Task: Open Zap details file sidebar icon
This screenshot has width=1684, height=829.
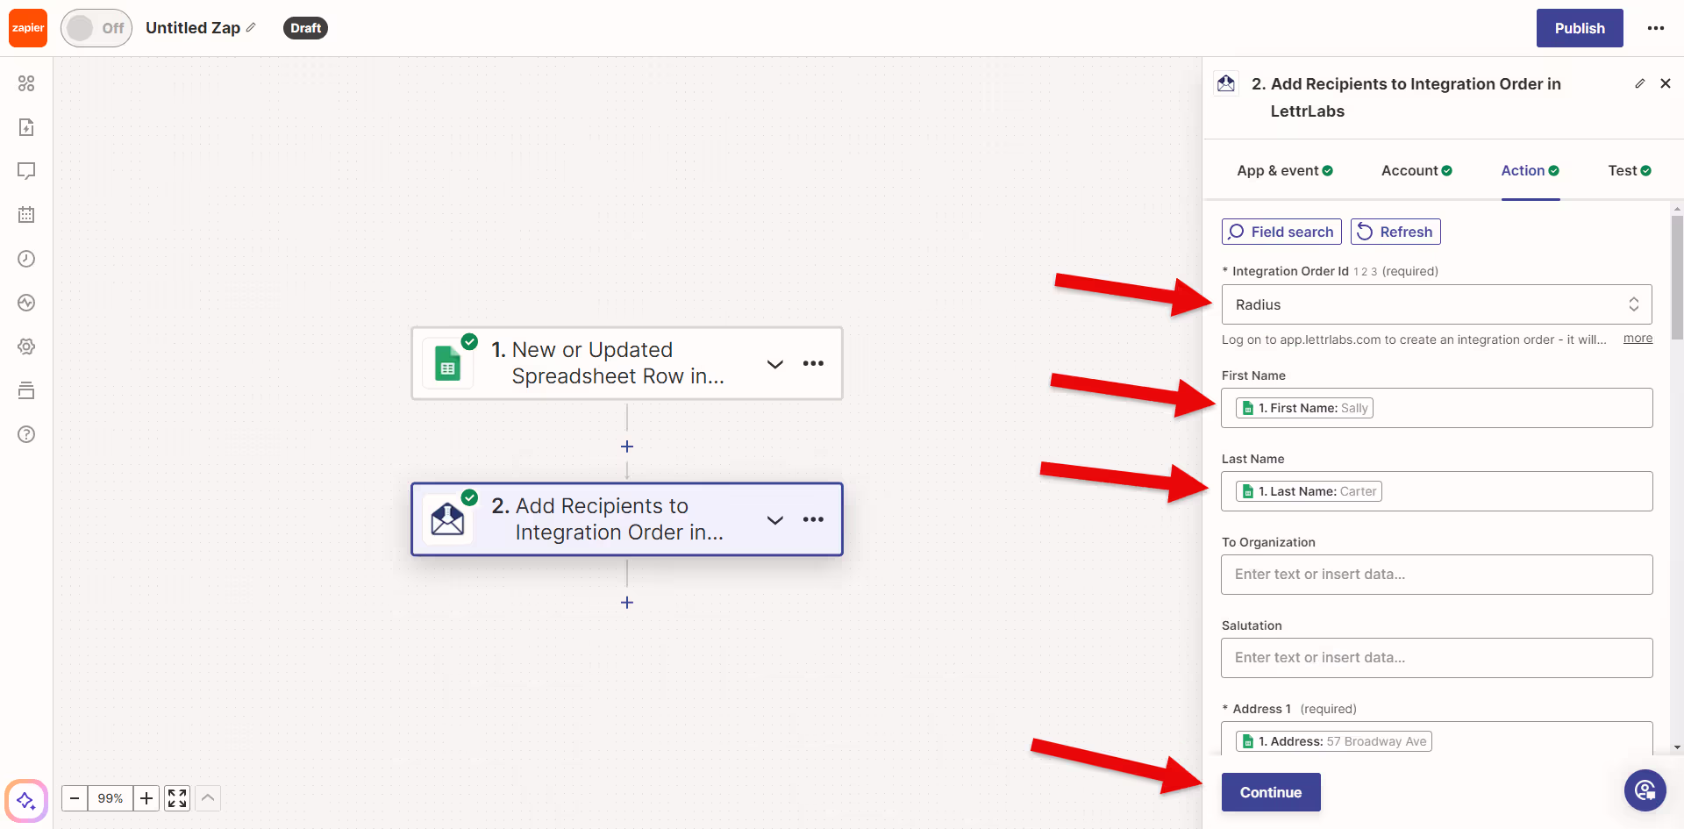Action: click(26, 127)
